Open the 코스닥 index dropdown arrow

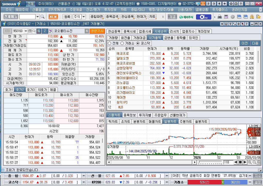click(84, 182)
